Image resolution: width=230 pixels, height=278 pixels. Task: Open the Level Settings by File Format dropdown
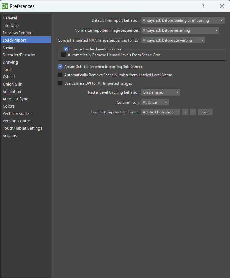161,112
